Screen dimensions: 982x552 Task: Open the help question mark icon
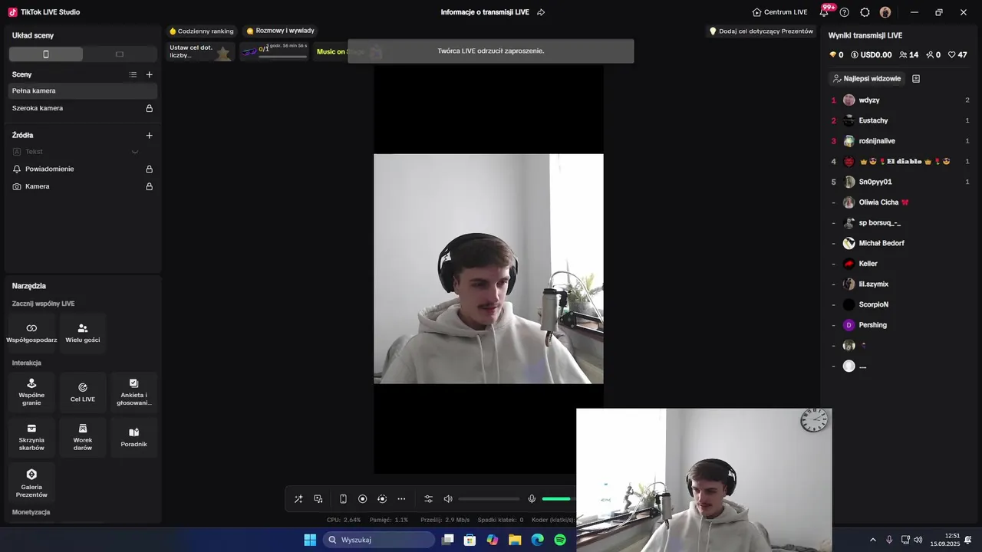(x=845, y=12)
